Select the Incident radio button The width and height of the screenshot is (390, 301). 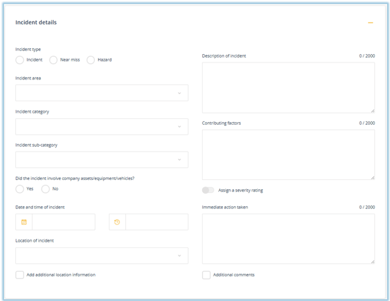point(20,60)
